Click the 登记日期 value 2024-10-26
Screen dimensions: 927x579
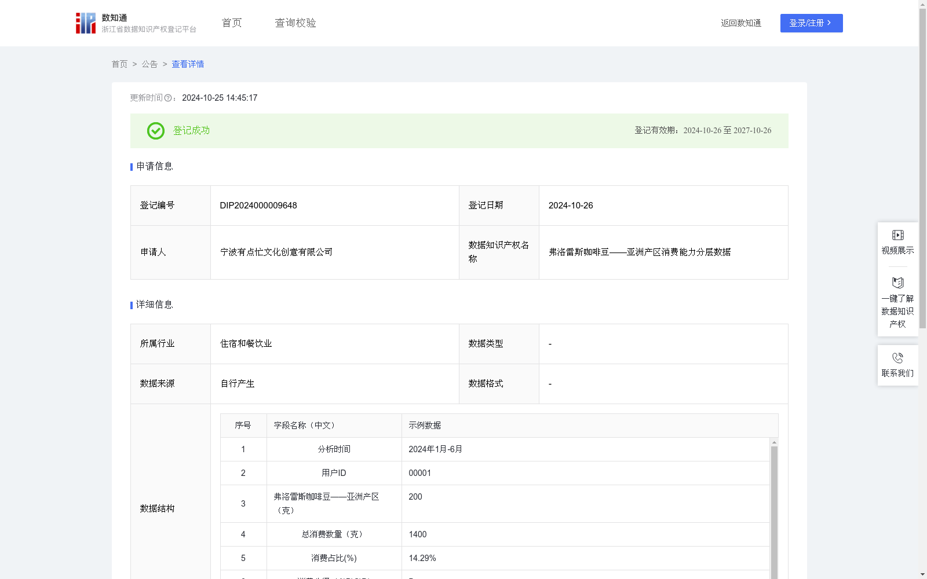[x=571, y=206]
